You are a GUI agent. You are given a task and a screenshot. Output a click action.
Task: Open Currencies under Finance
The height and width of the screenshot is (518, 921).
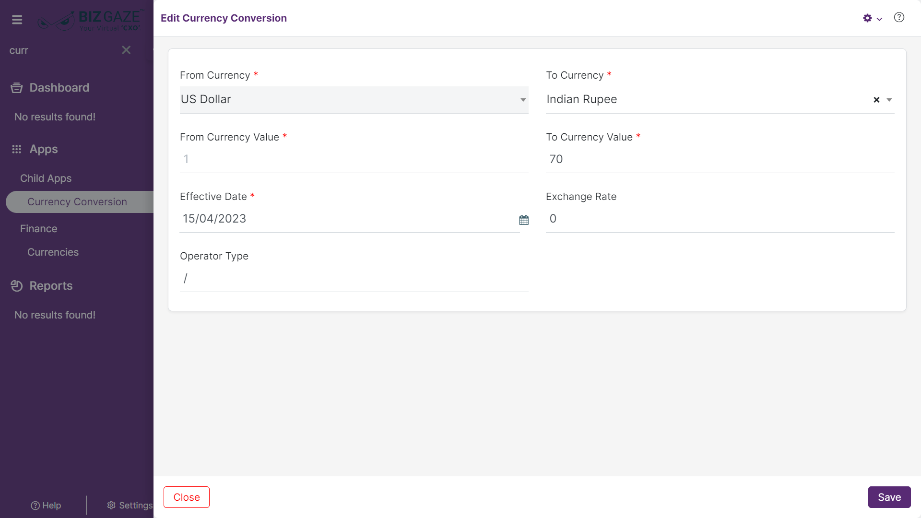point(53,252)
